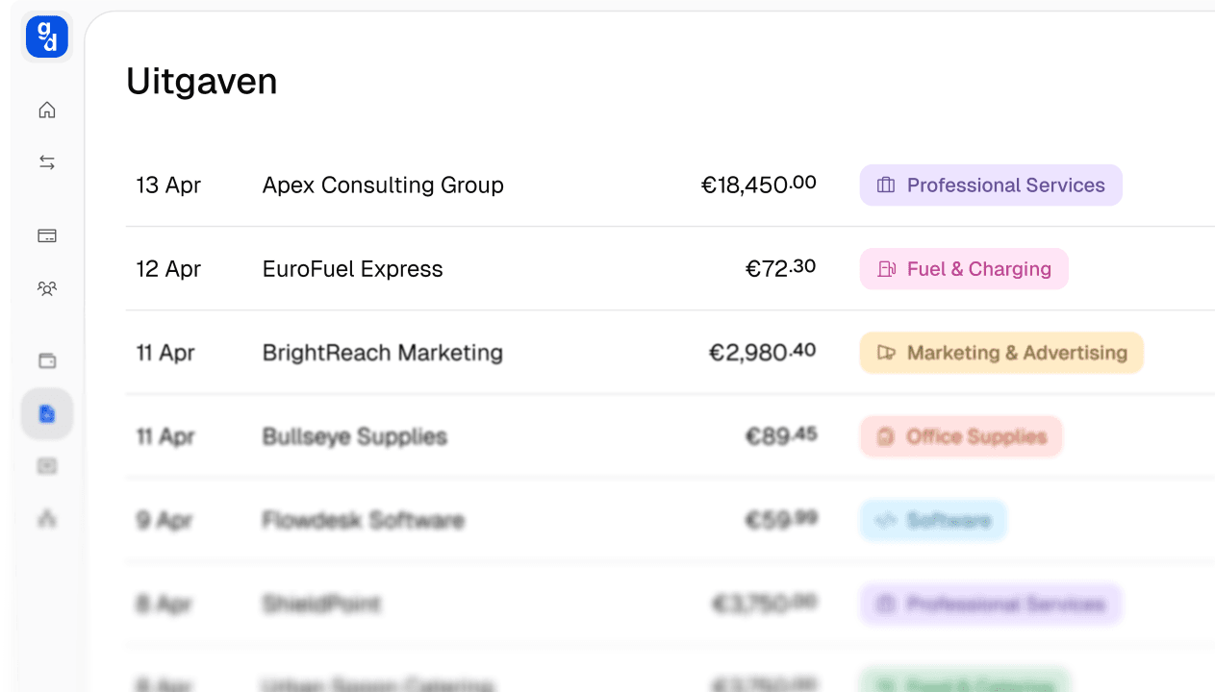Open the Bullseye Supplies expense row

(354, 436)
